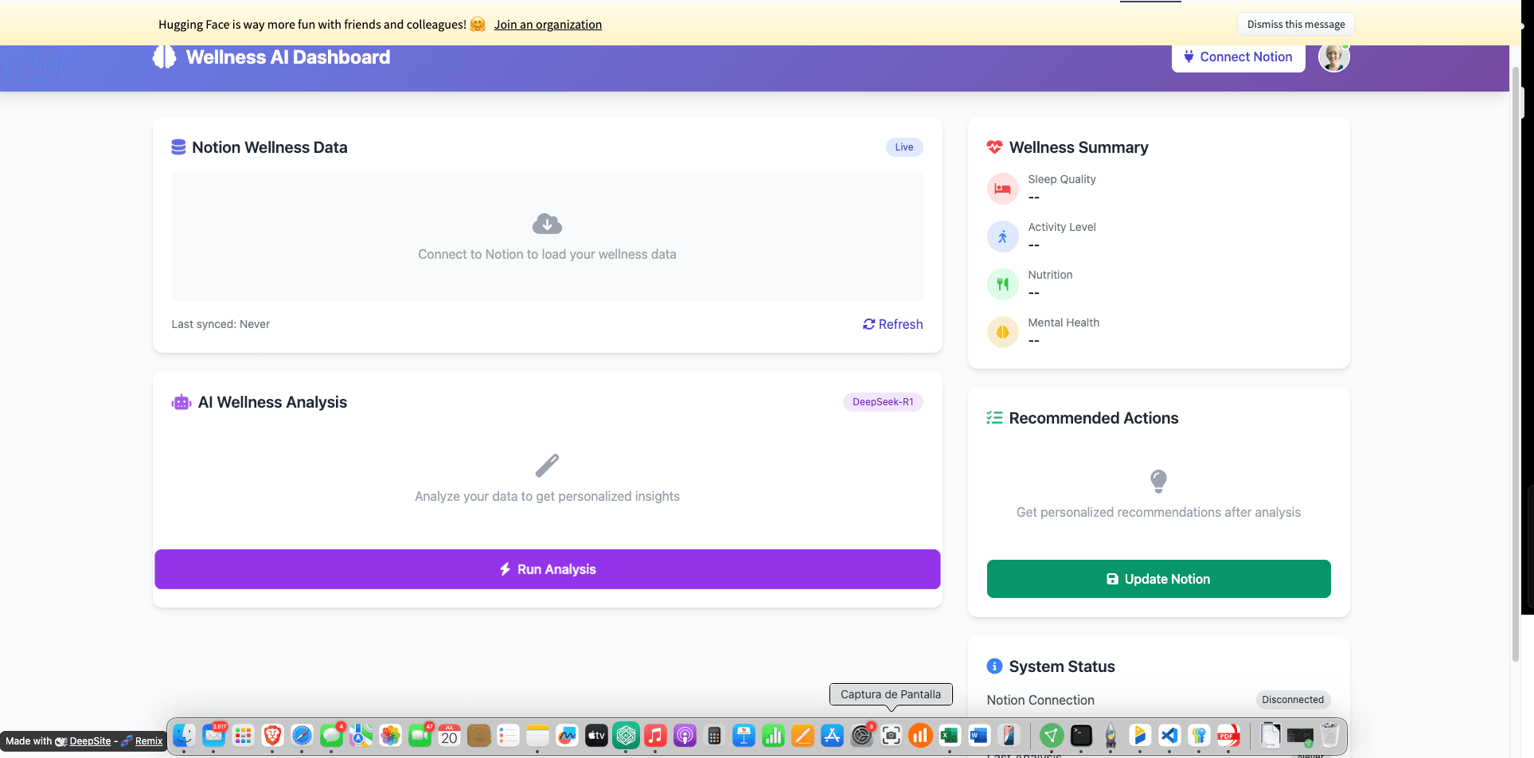The image size is (1534, 758).
Task: Open Podcasts from the dock
Action: (685, 736)
